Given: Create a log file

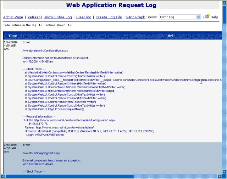Looking at the screenshot, I should (109, 17).
